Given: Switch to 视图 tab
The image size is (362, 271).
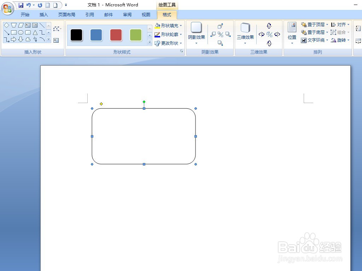Looking at the screenshot, I should [146, 15].
